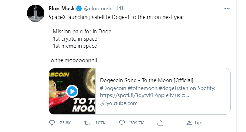Click the reply speech bubble icon
Viewport: 246px width, 132px height.
coord(52,123)
